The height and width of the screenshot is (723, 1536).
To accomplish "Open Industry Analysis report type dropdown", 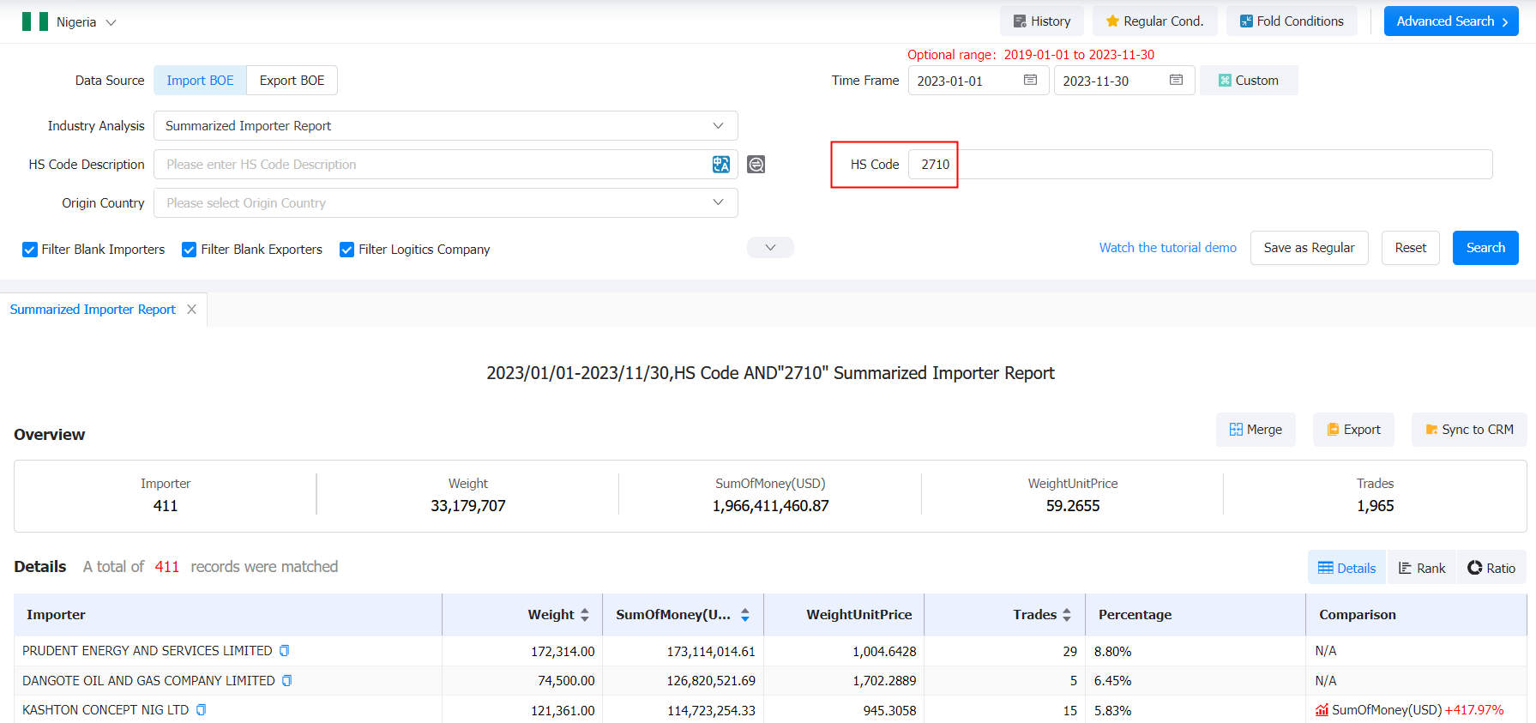I will pyautogui.click(x=445, y=125).
